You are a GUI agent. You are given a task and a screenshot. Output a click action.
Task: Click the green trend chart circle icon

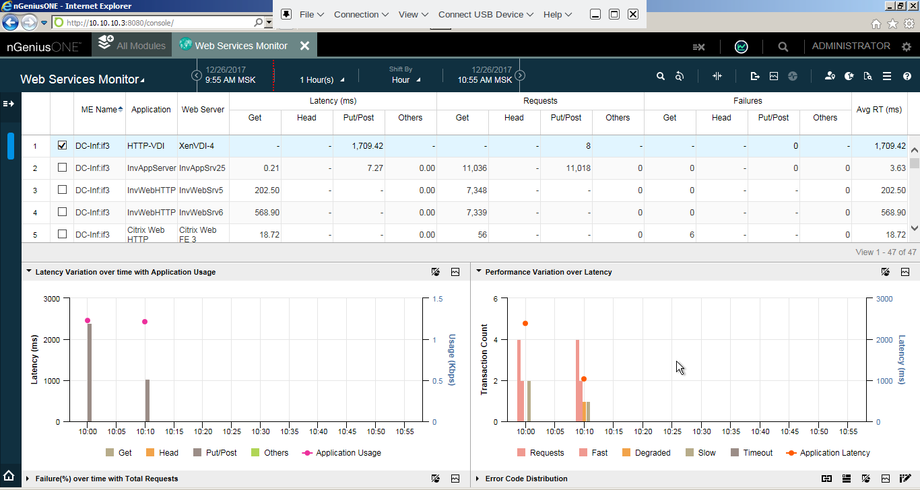741,46
